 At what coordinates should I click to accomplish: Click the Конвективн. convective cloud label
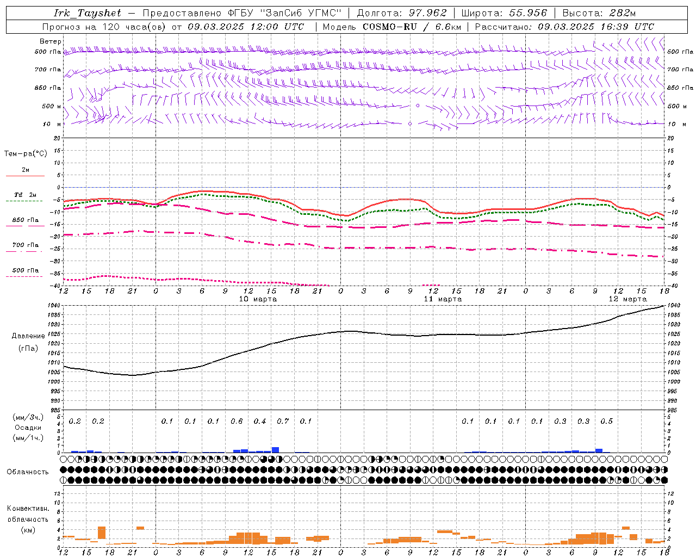(28, 509)
